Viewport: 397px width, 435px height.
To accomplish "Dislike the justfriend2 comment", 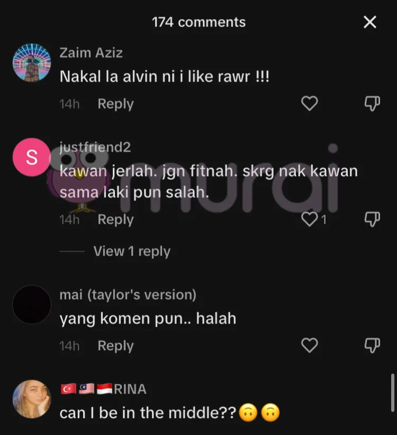I will tap(372, 219).
